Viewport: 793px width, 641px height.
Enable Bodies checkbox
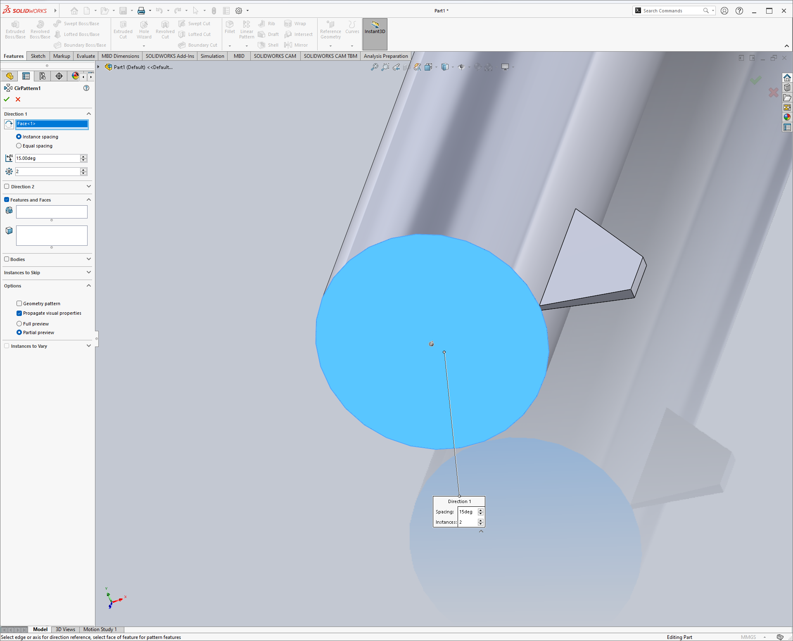pos(7,259)
